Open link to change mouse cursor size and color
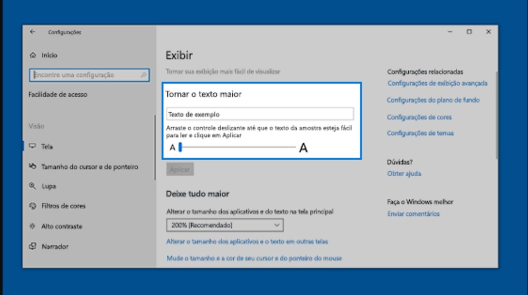The image size is (528, 295). point(254,258)
